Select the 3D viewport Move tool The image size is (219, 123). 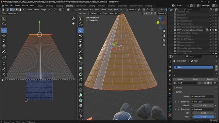click(x=81, y=30)
